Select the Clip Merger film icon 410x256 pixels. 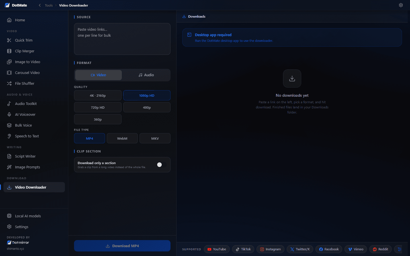coord(9,51)
